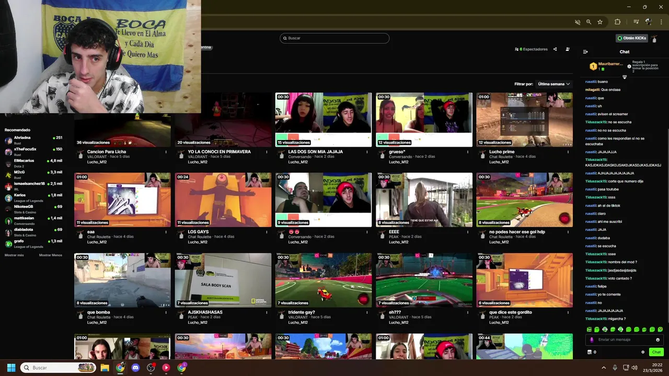Screen dimensions: 669x376
Task: Insert the first green emote above message box
Action: 589,330
